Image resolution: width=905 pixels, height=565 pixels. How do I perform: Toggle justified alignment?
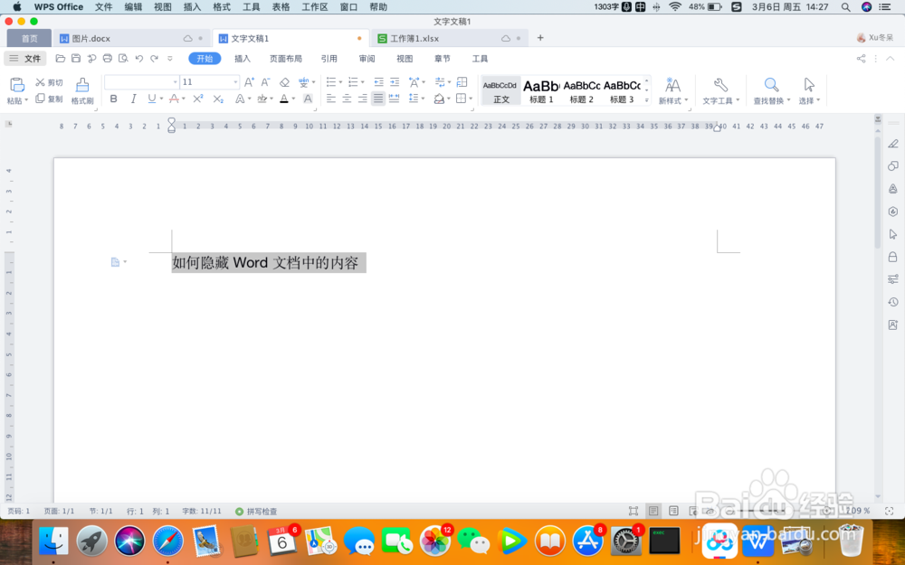point(378,99)
